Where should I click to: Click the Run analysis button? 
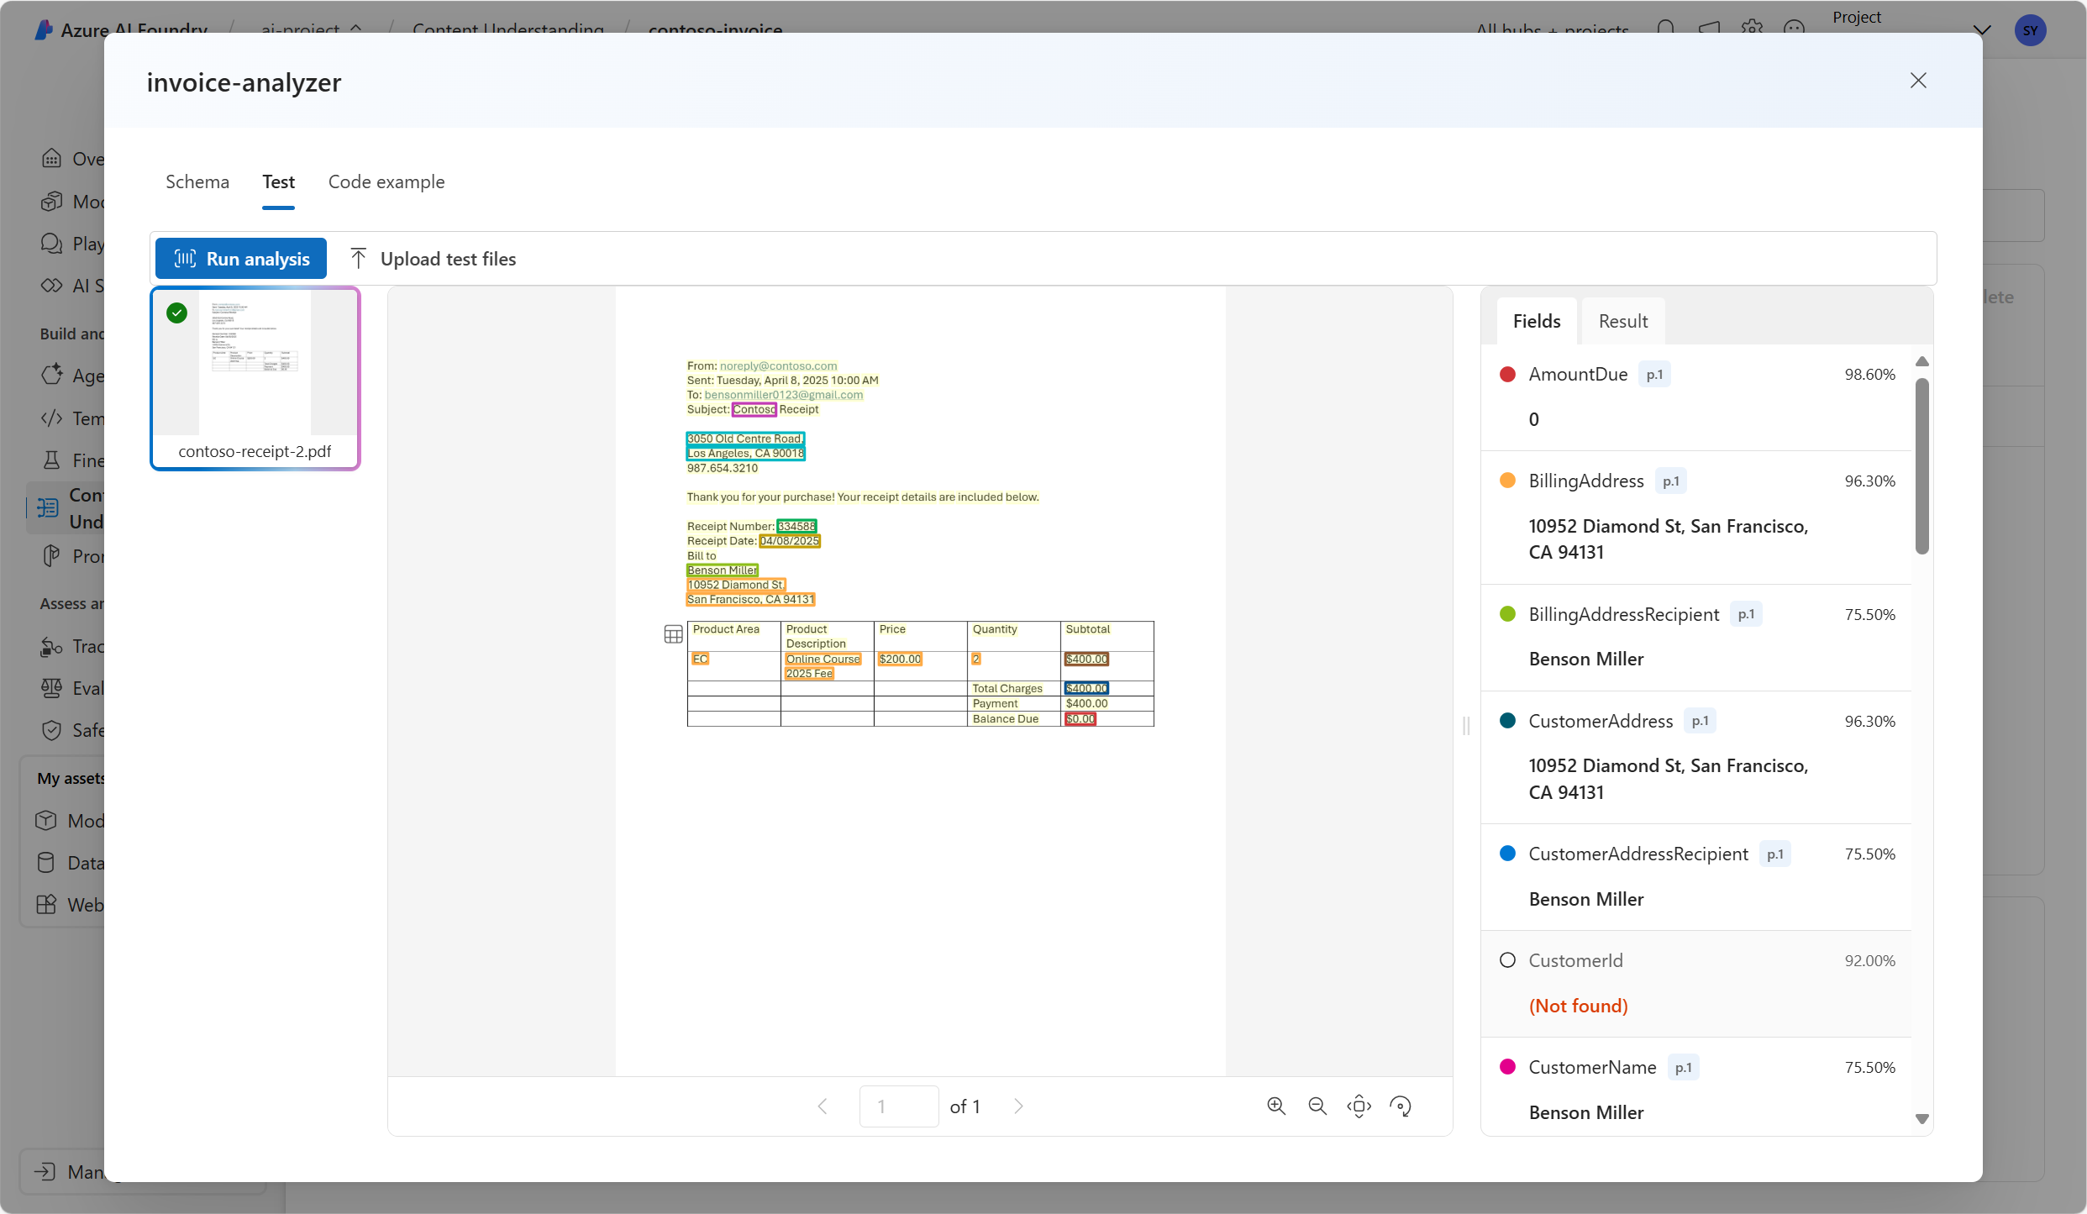pyautogui.click(x=241, y=259)
